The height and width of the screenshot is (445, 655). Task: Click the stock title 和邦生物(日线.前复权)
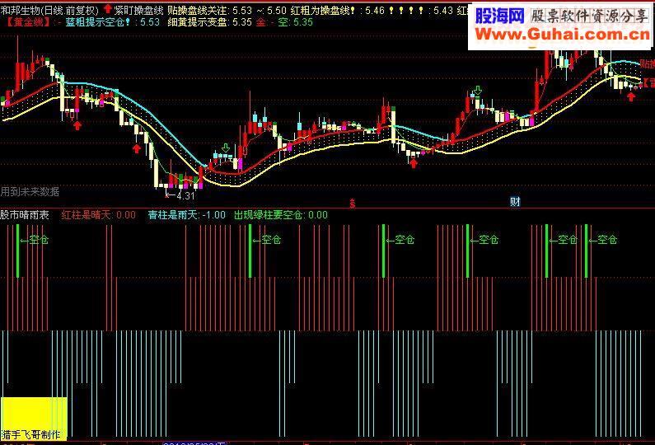coord(49,10)
